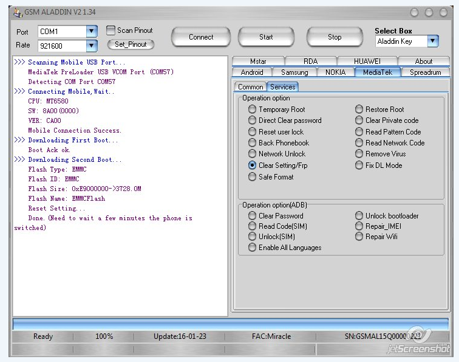Viewport: 459px width, 362px height.
Task: Switch to the MediaTek tab
Action: 378,72
